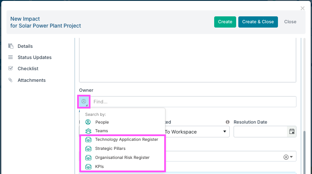The height and width of the screenshot is (174, 312).
Task: Click the Attachments paperclip icon
Action: click(x=11, y=80)
